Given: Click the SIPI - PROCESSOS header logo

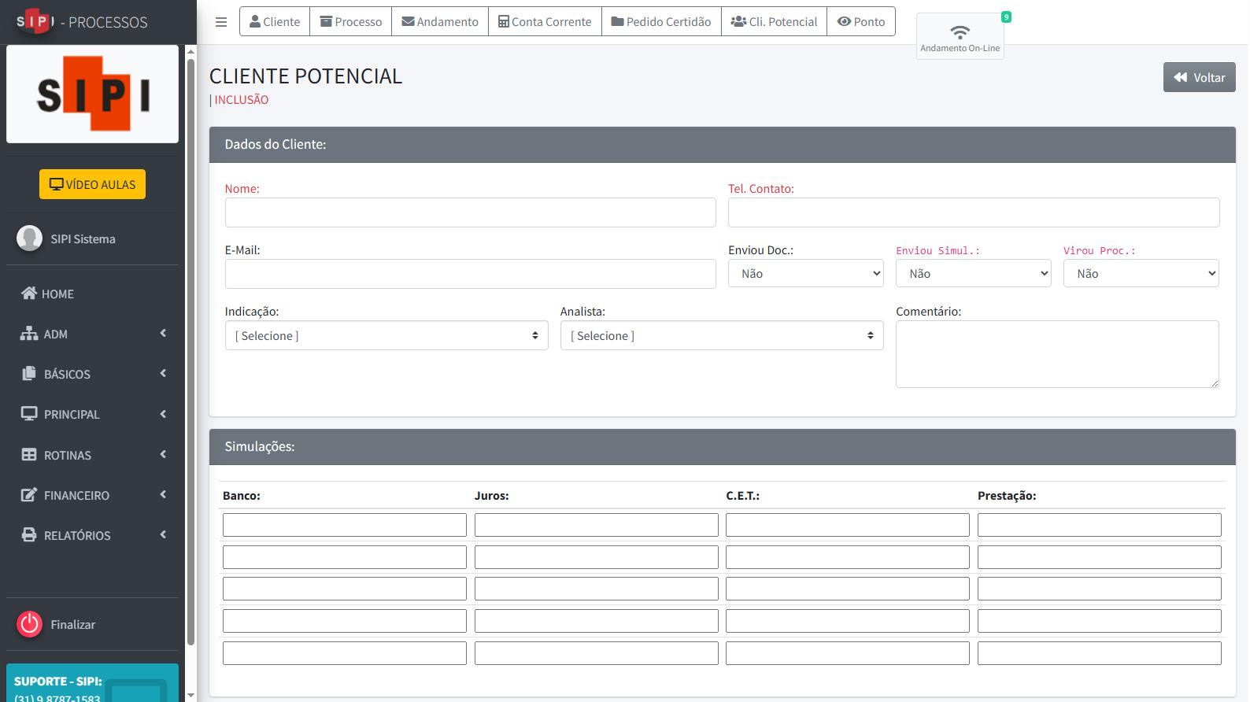Looking at the screenshot, I should tap(82, 22).
